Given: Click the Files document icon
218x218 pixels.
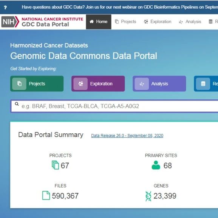Looking at the screenshot, I should (46, 195).
